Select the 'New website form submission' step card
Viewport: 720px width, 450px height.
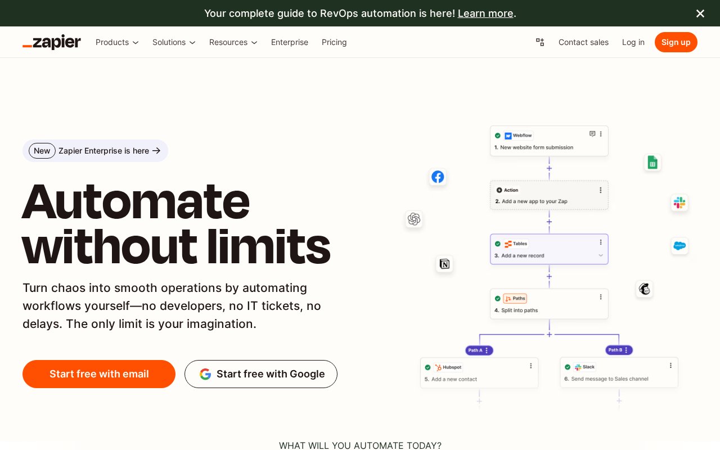549,141
